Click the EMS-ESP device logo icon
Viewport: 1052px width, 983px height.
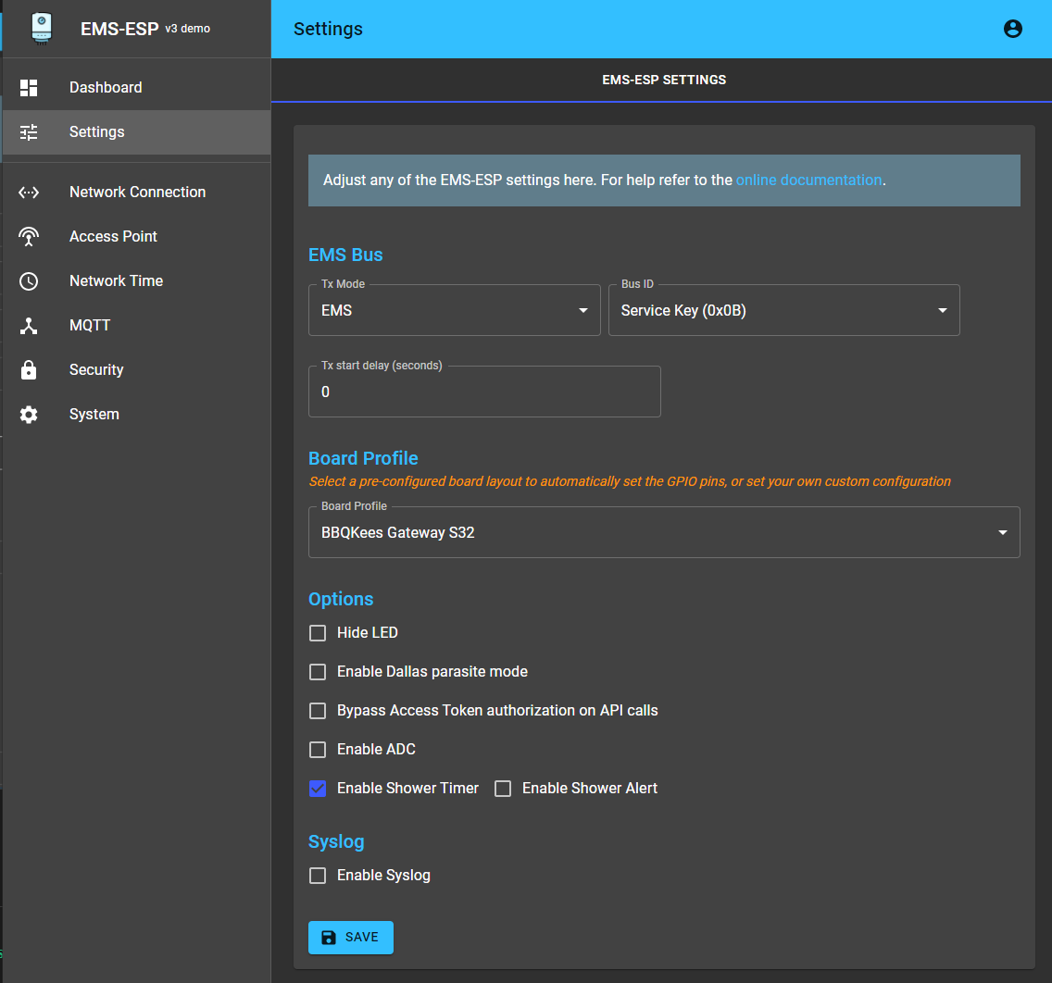pyautogui.click(x=41, y=28)
